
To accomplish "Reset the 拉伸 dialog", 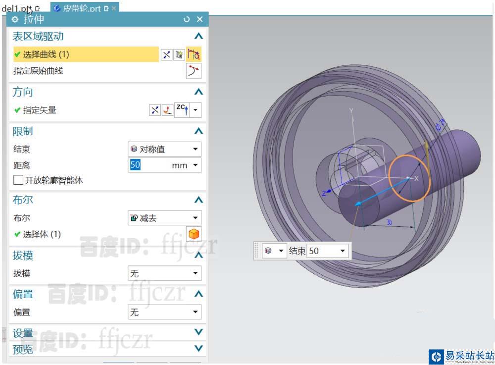I will tap(187, 19).
